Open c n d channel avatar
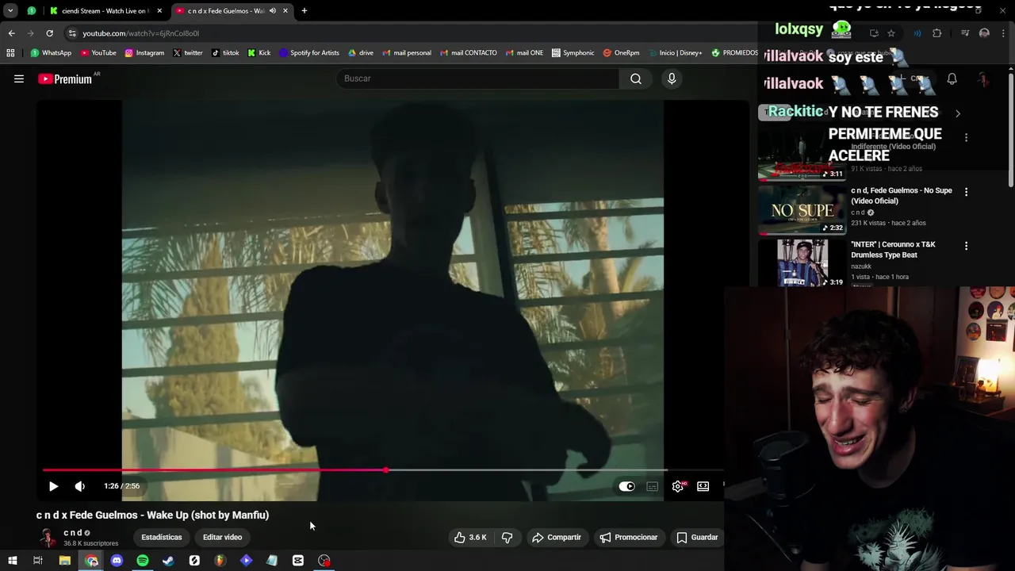 point(48,538)
